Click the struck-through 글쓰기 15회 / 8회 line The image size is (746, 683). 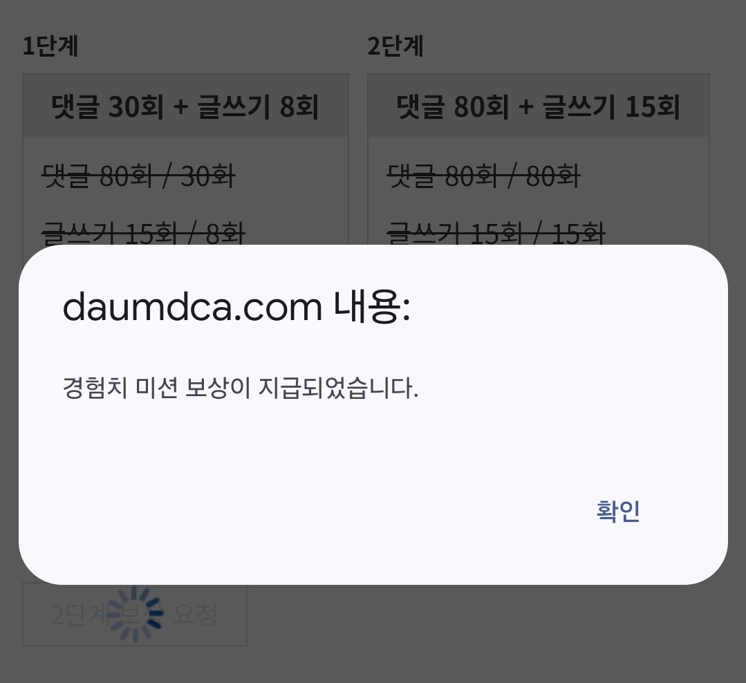point(143,232)
